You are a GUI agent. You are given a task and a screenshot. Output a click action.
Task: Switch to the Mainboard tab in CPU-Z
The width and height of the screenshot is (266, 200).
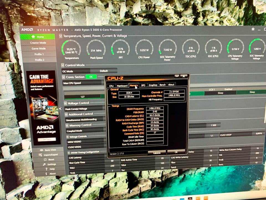122,86
